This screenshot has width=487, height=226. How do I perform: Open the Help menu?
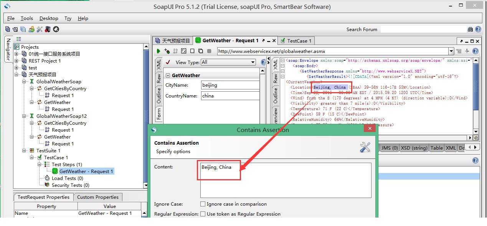tap(83, 18)
